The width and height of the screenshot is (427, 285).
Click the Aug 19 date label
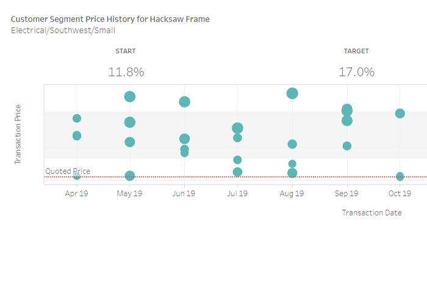292,194
